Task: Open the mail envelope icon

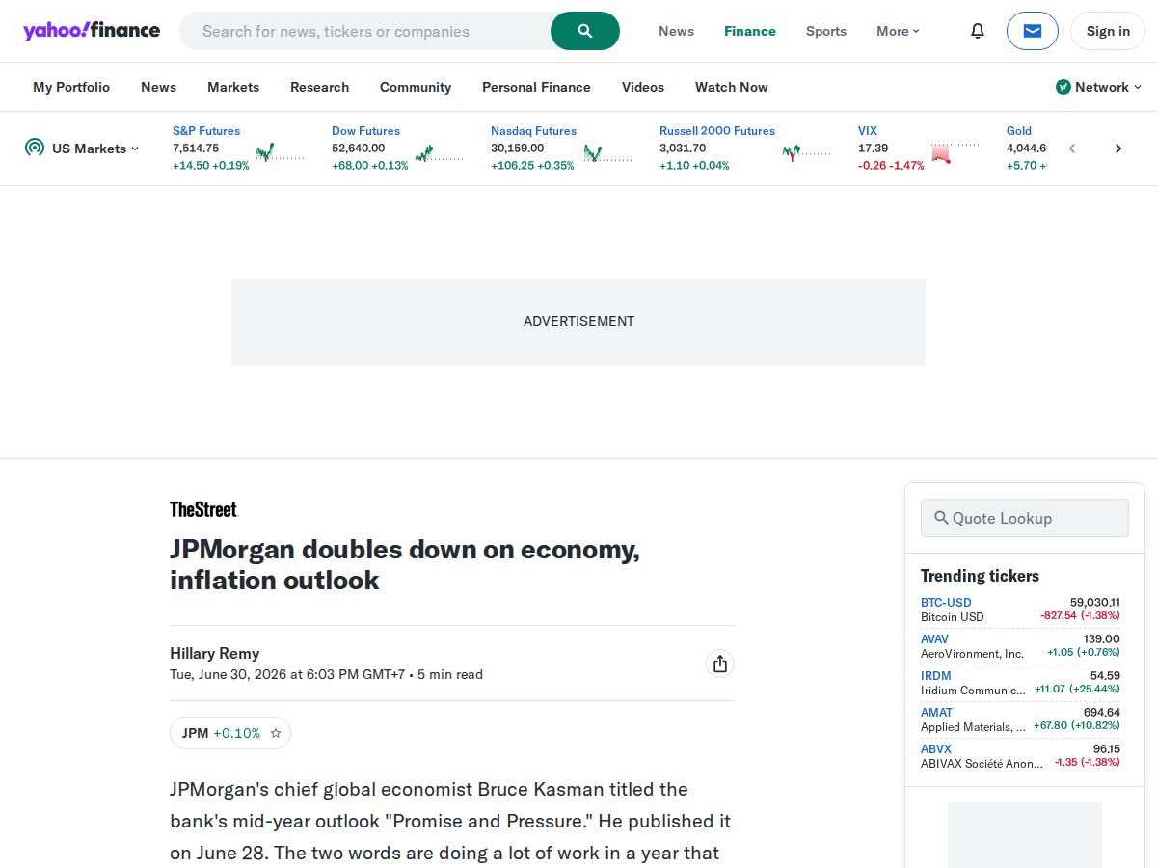Action: (1033, 31)
